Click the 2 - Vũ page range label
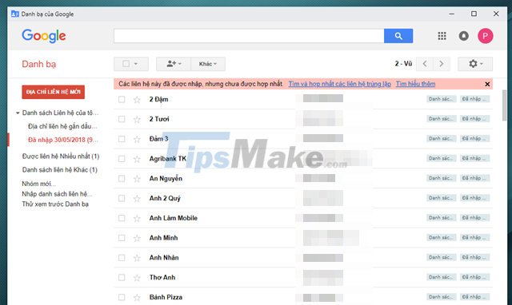 [403, 64]
